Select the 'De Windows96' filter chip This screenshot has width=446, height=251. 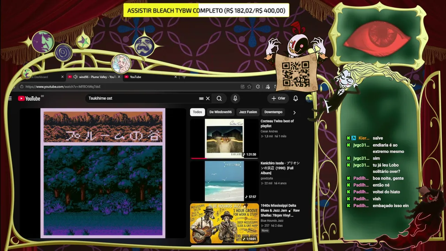tap(221, 112)
